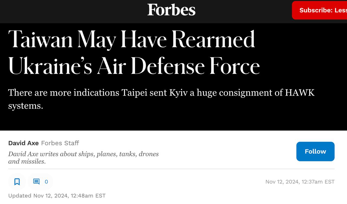Click the word "HAWK" in the subheadline
347x204 pixels.
300,93
